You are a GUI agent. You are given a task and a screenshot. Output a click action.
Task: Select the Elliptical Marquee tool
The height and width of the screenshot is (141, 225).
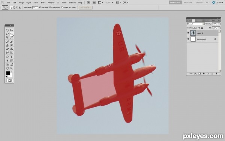[x=7, y=30]
